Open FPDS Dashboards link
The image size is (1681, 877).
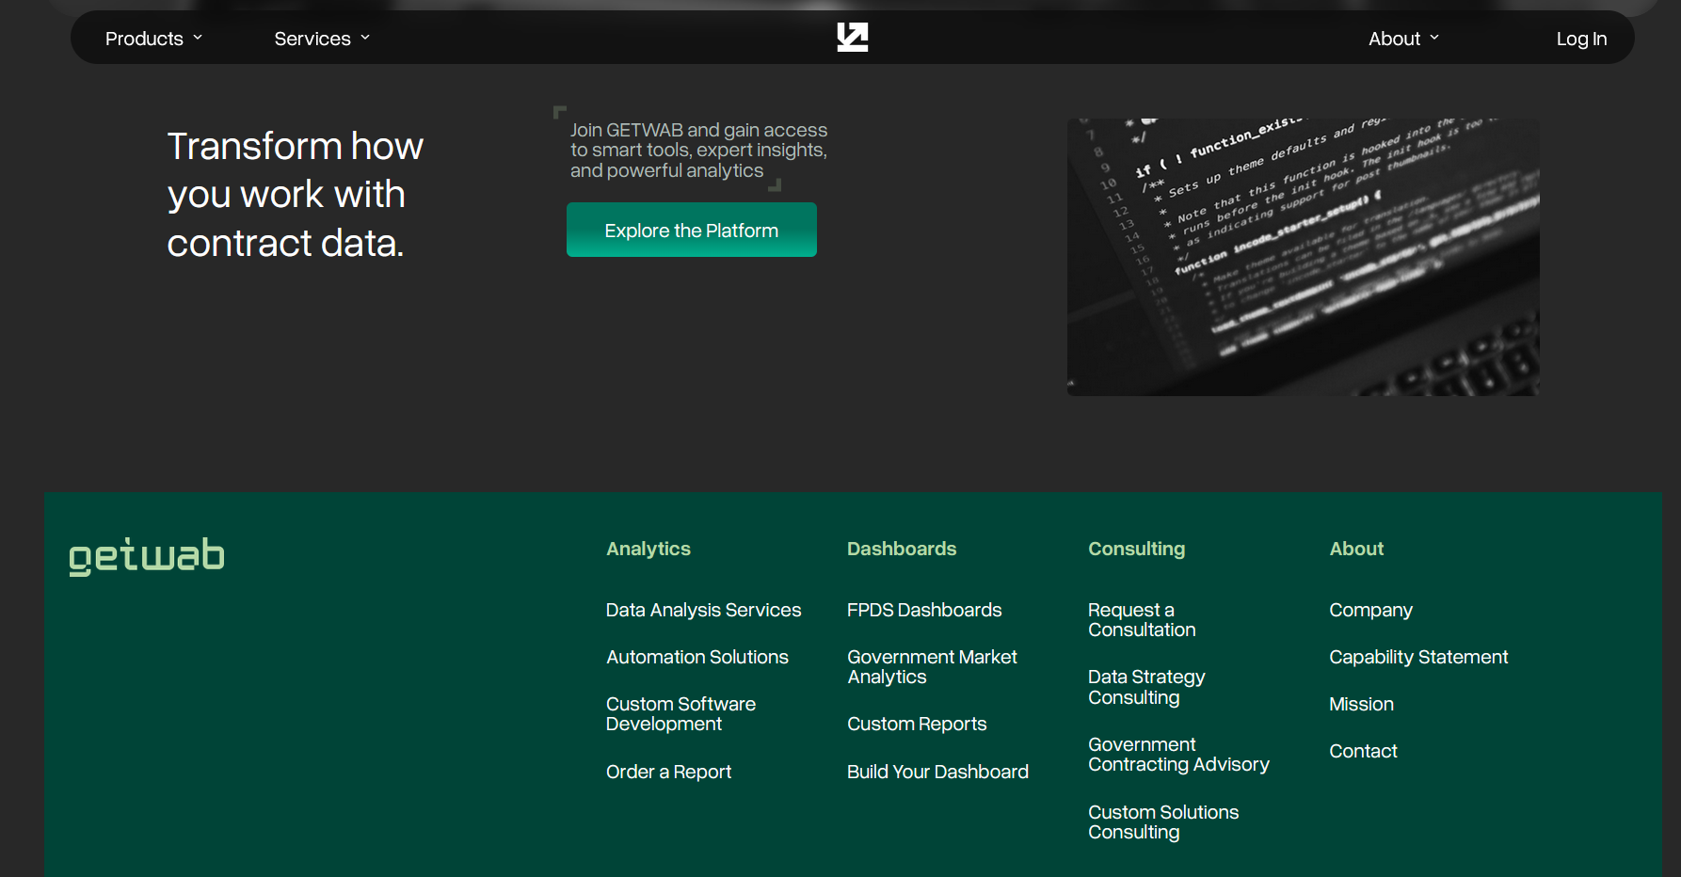pos(924,610)
